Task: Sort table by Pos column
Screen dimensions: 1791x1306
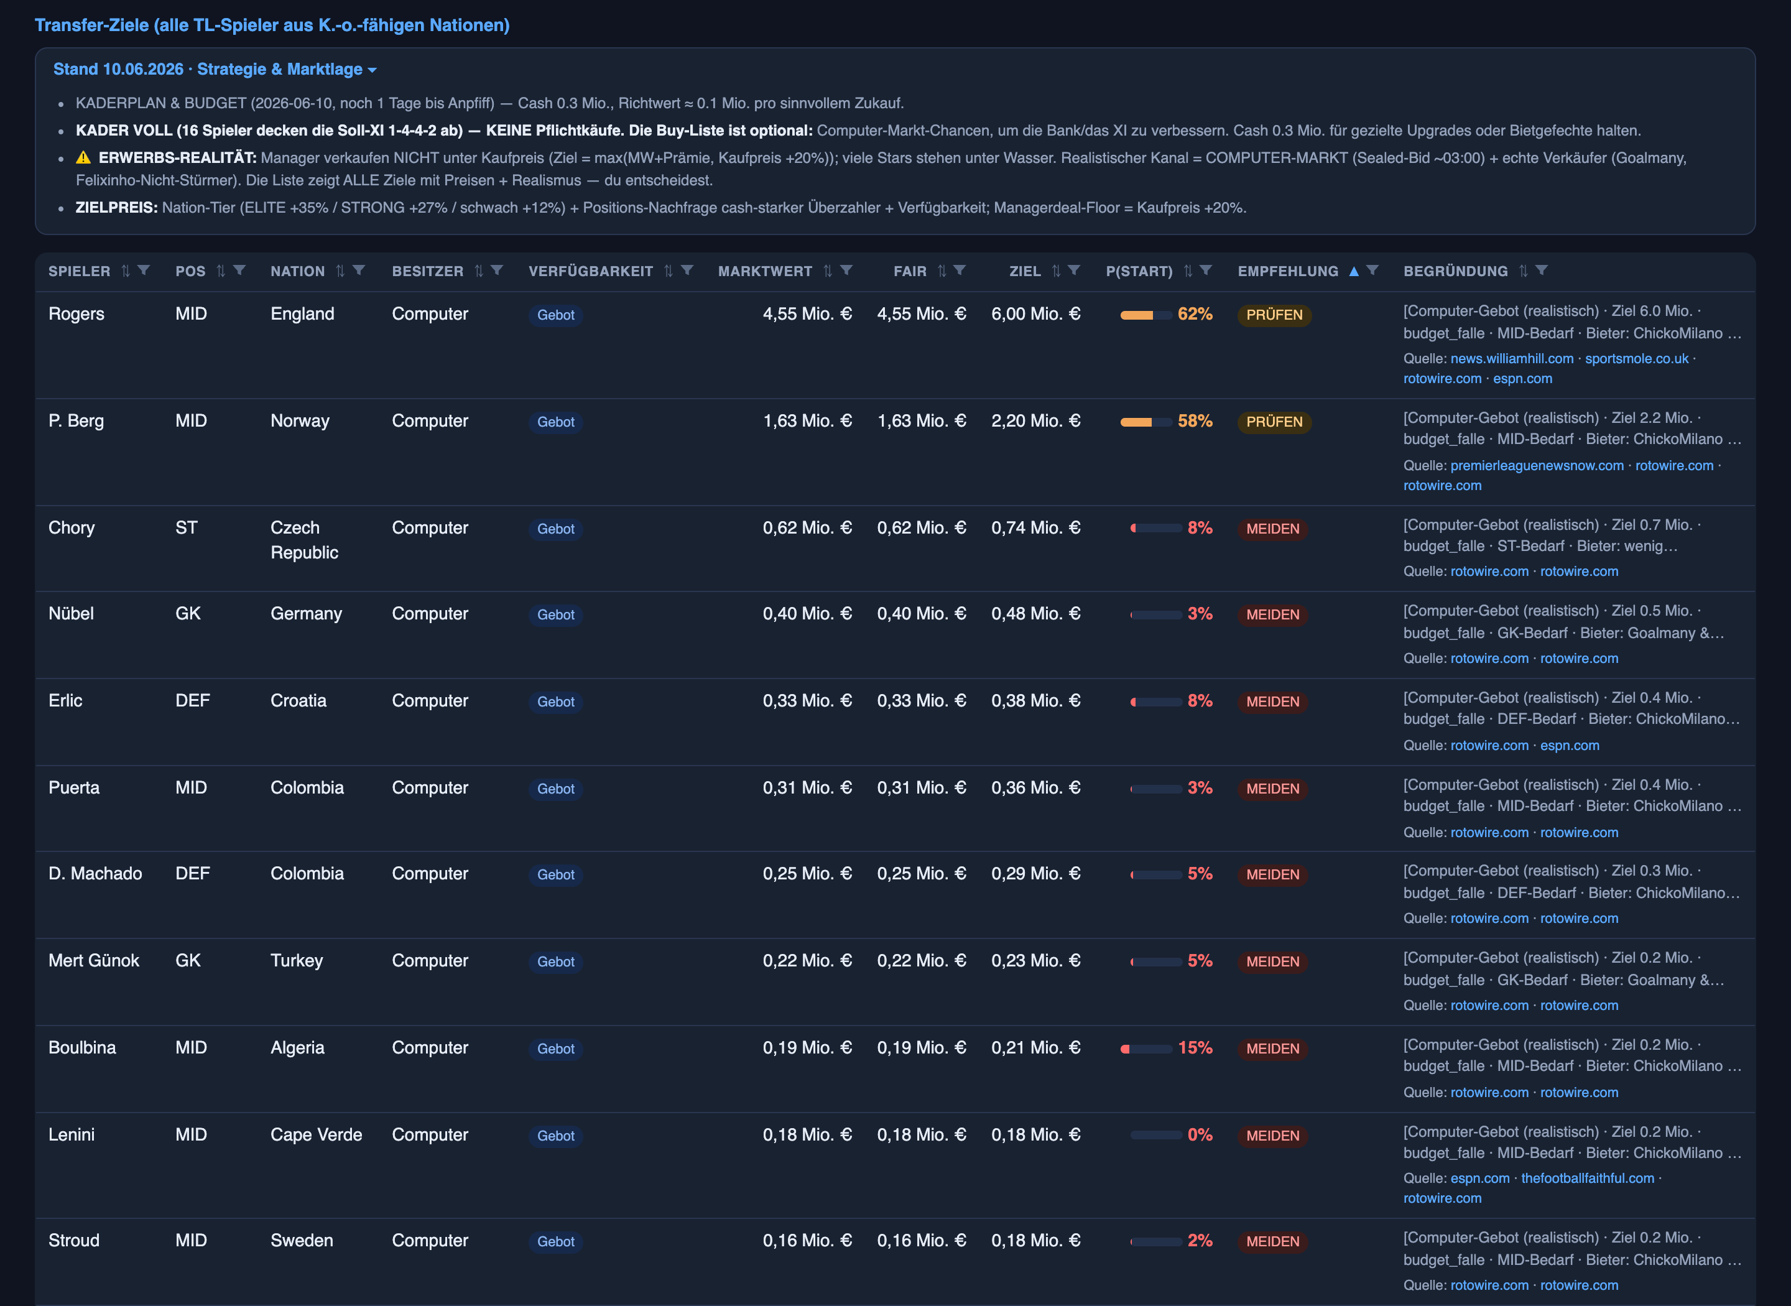Action: 221,271
